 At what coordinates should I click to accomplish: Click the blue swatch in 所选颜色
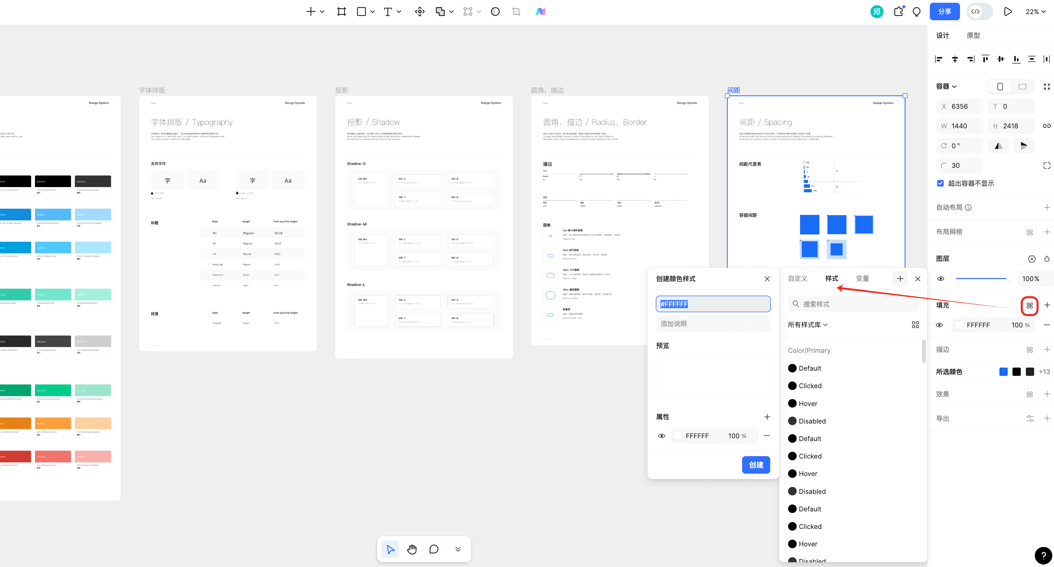(1003, 372)
